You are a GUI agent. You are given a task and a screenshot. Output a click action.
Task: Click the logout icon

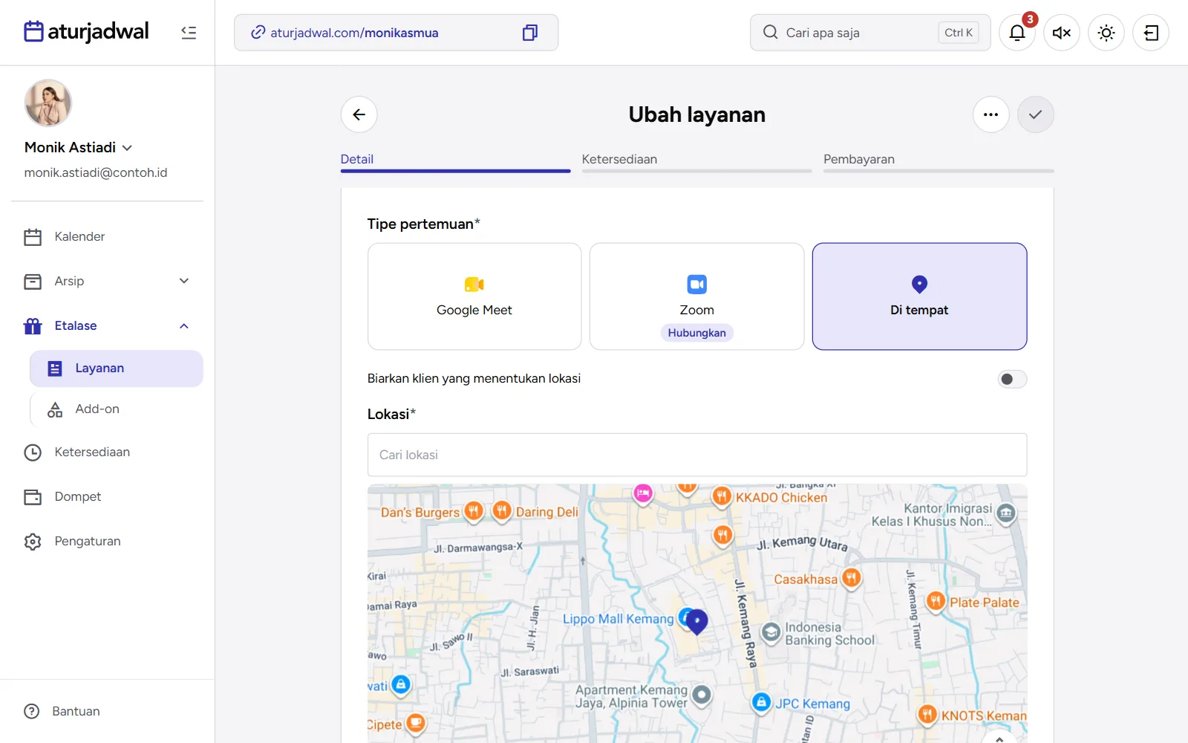pyautogui.click(x=1151, y=33)
